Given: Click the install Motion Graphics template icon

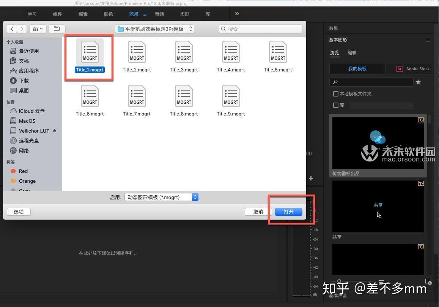Looking at the screenshot, I should (x=429, y=282).
